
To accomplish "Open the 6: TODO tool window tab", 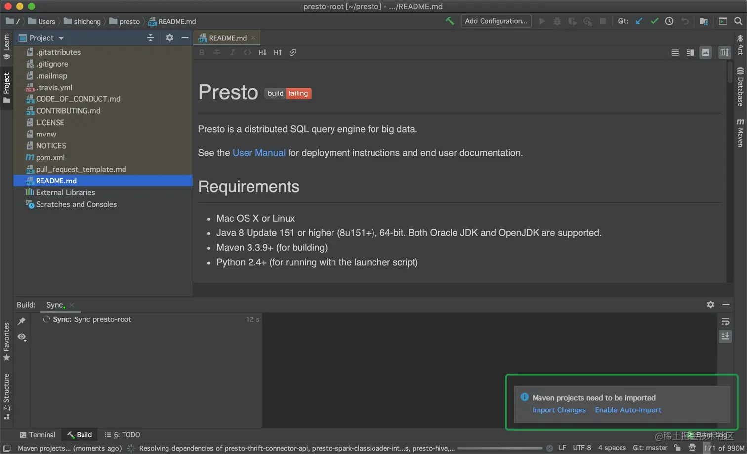I will coord(122,435).
